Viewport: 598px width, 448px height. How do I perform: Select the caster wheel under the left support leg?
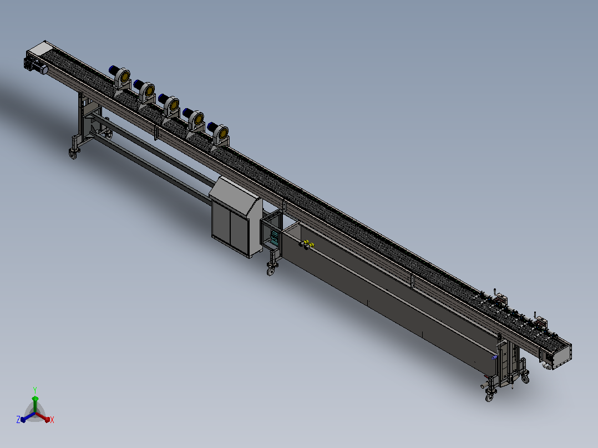point(74,153)
